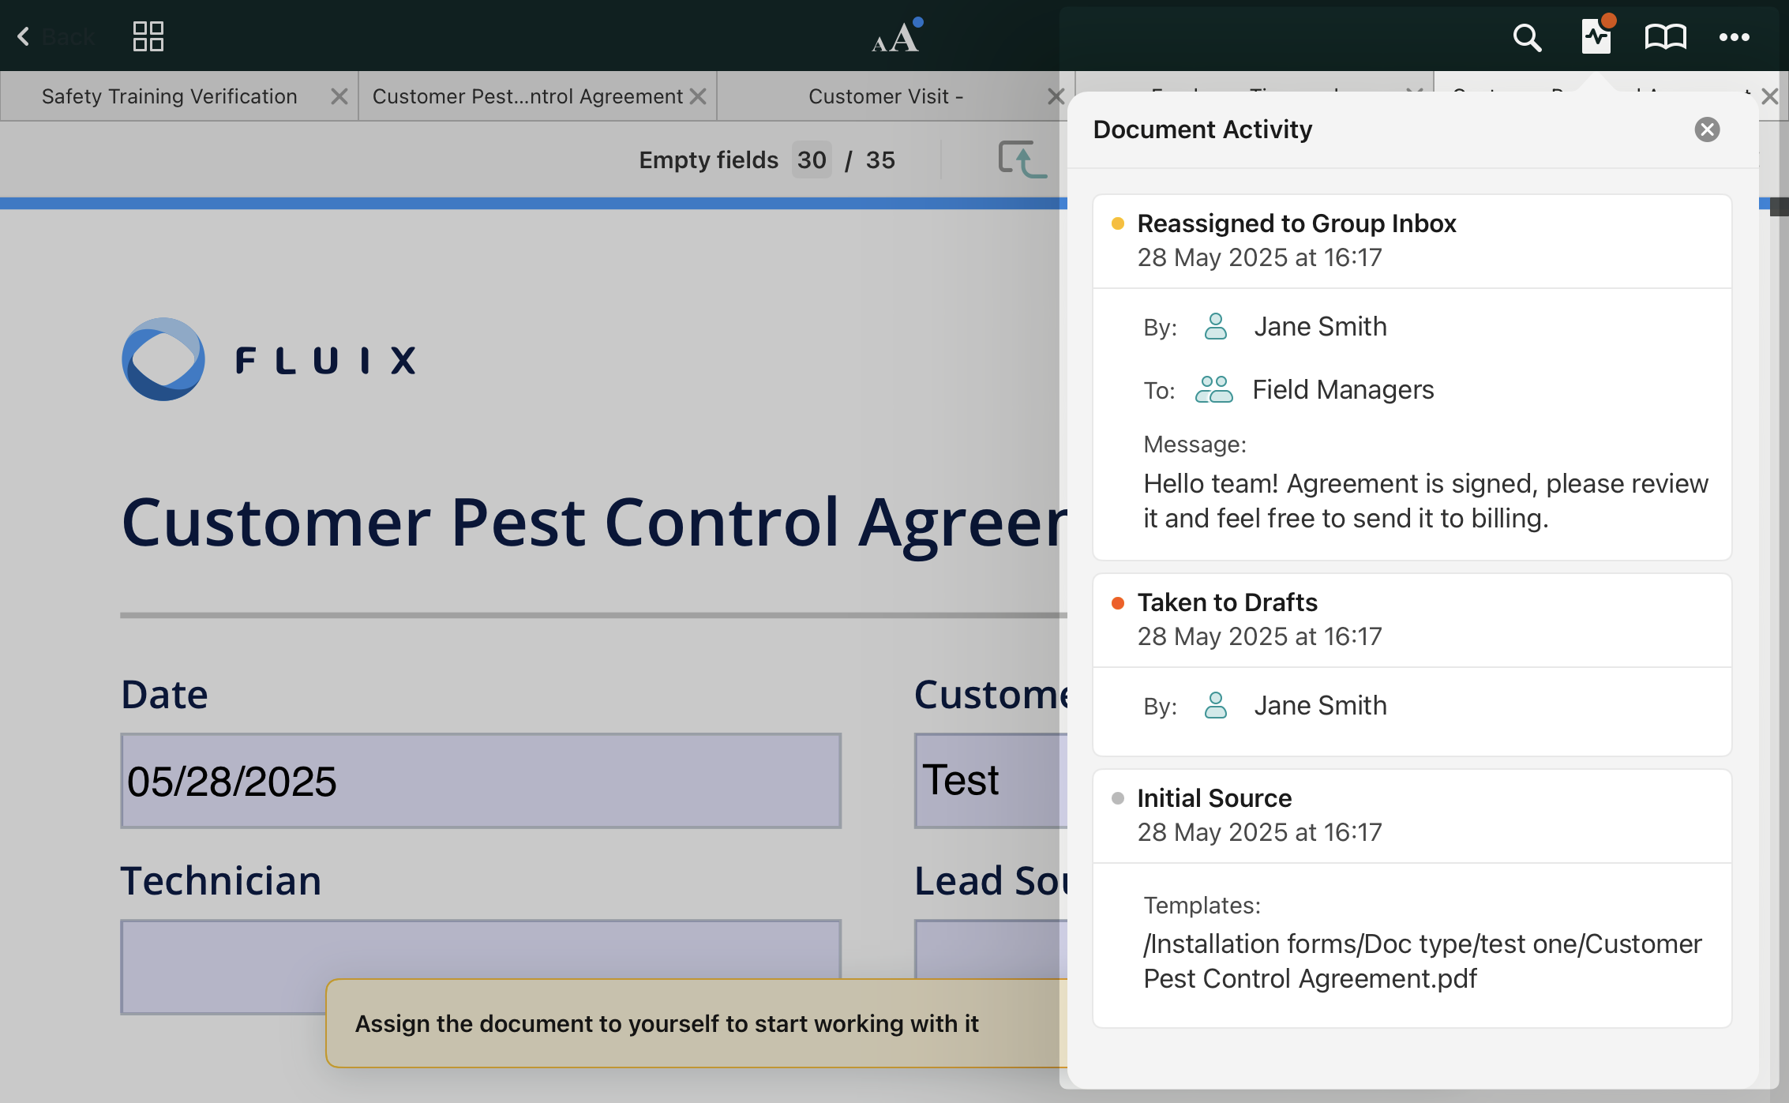The width and height of the screenshot is (1789, 1103).
Task: Click the Field Managers group recipient
Action: coord(1342,390)
